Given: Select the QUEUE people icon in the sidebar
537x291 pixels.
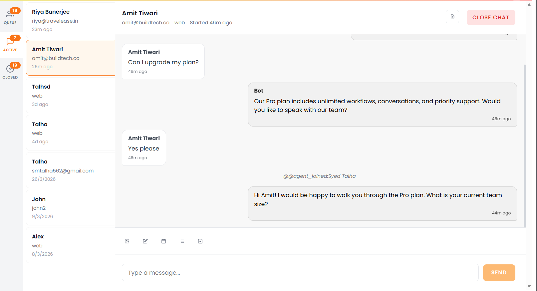Looking at the screenshot, I should click(10, 13).
